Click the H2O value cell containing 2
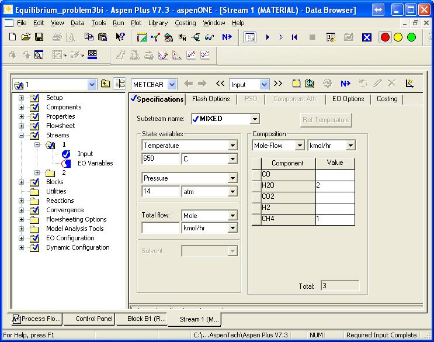 click(335, 185)
